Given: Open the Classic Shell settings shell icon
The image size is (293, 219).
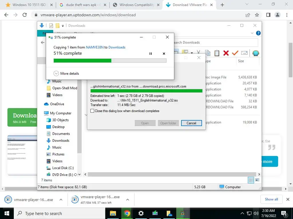Looking at the screenshot, I should (256, 53).
